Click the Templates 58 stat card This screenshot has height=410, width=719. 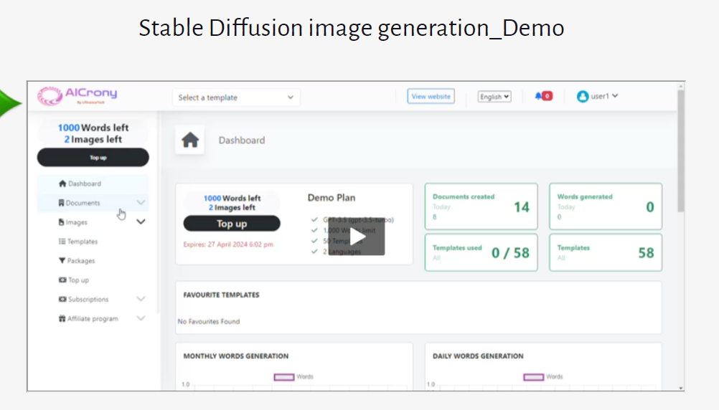point(606,252)
